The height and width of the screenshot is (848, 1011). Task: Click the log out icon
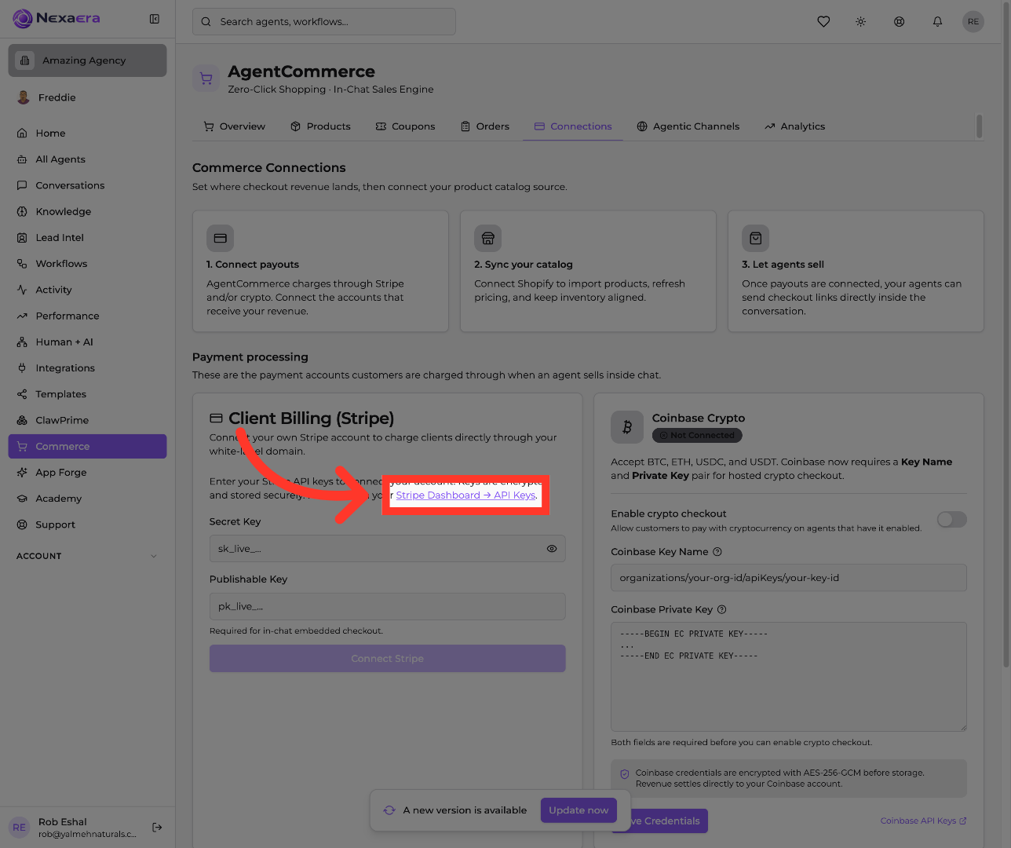click(x=157, y=827)
